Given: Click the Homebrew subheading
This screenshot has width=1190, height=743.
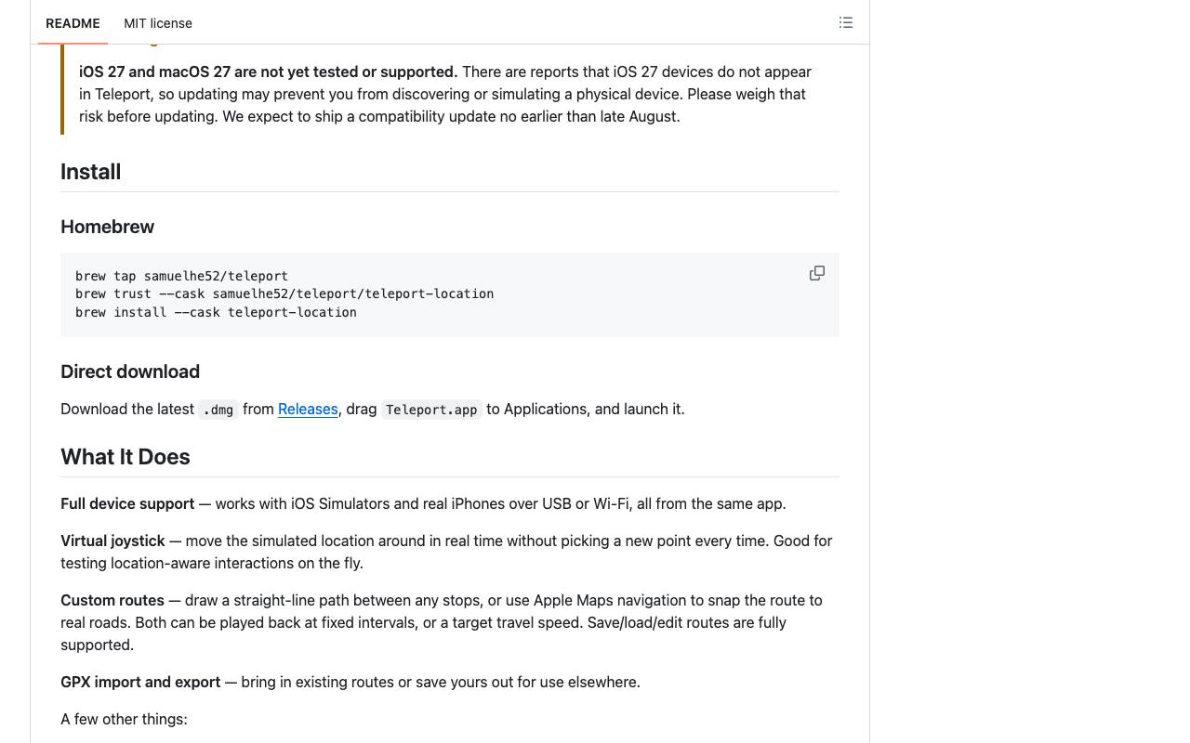Looking at the screenshot, I should (x=108, y=227).
